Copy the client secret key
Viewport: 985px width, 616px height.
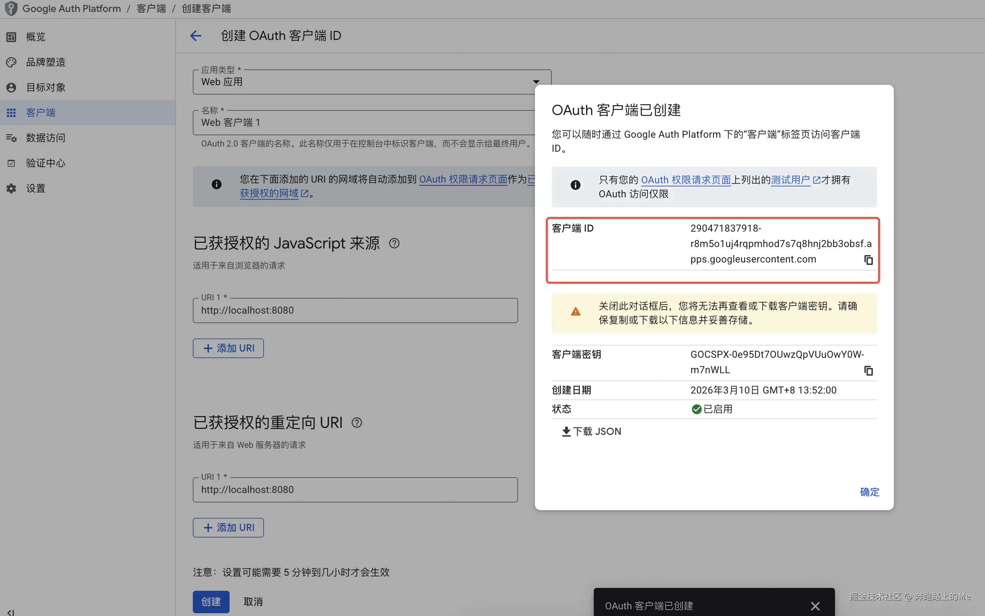coord(868,370)
